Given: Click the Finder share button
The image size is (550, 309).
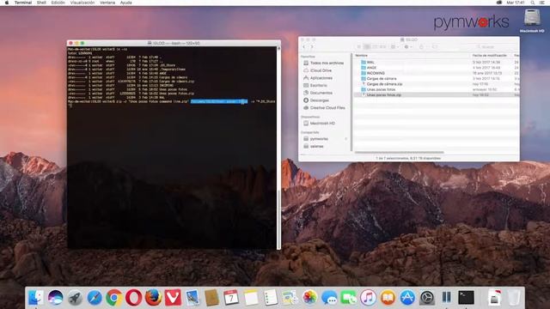Looking at the screenshot, I should pos(422,46).
